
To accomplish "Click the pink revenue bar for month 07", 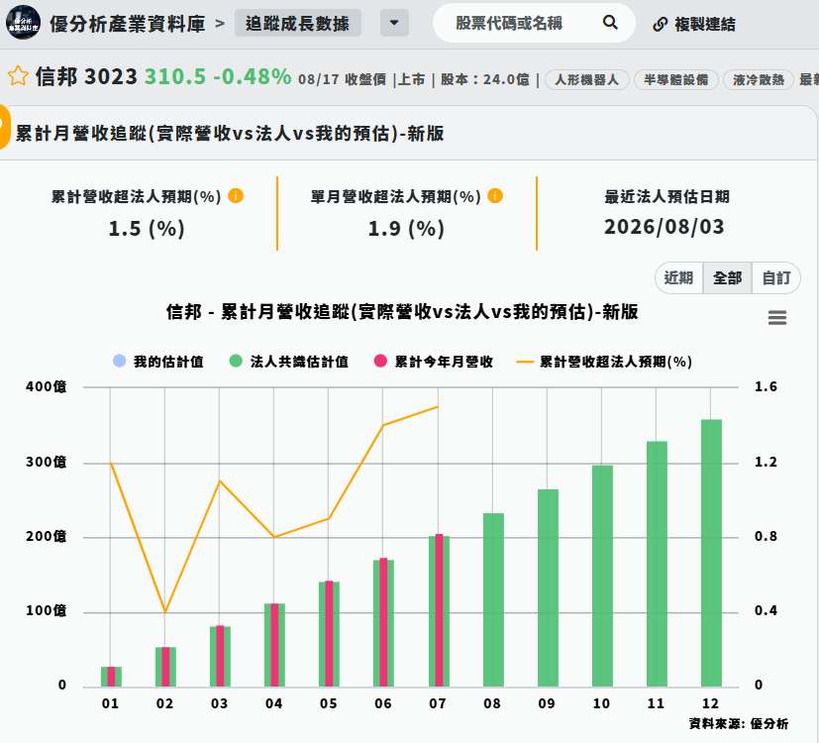I will coord(439,610).
